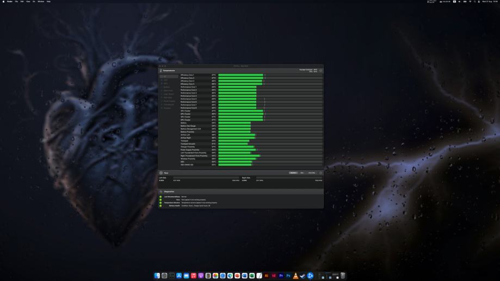Click the Fans header settings icon

tap(320, 173)
